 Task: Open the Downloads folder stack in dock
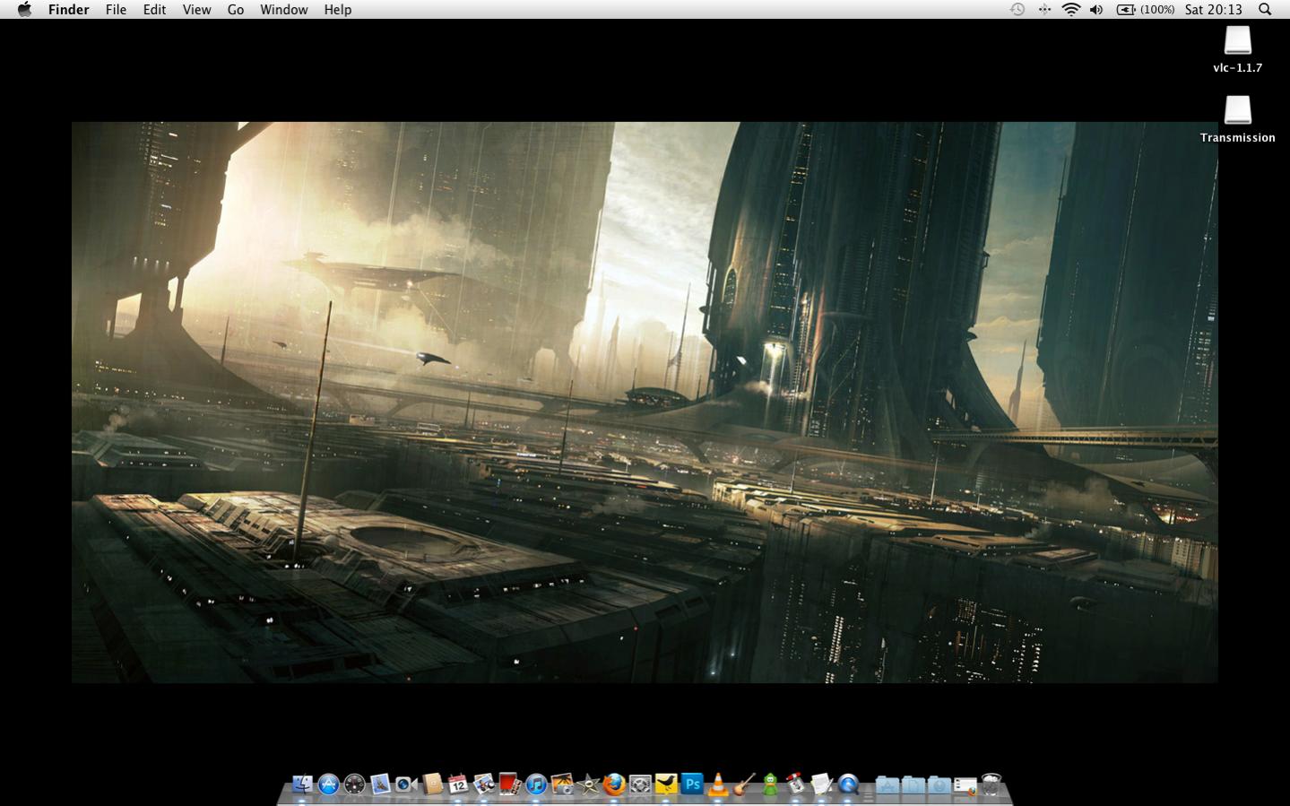pos(939,785)
